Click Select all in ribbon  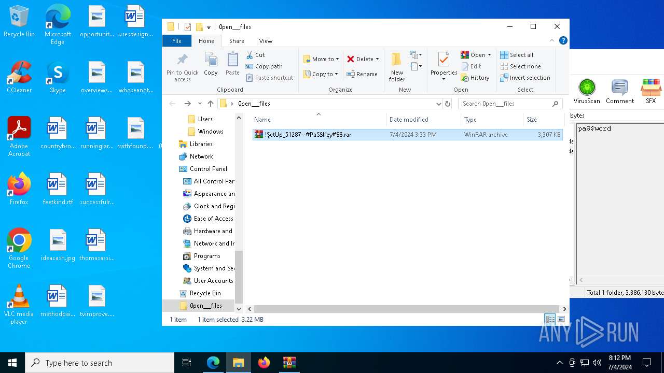point(517,55)
